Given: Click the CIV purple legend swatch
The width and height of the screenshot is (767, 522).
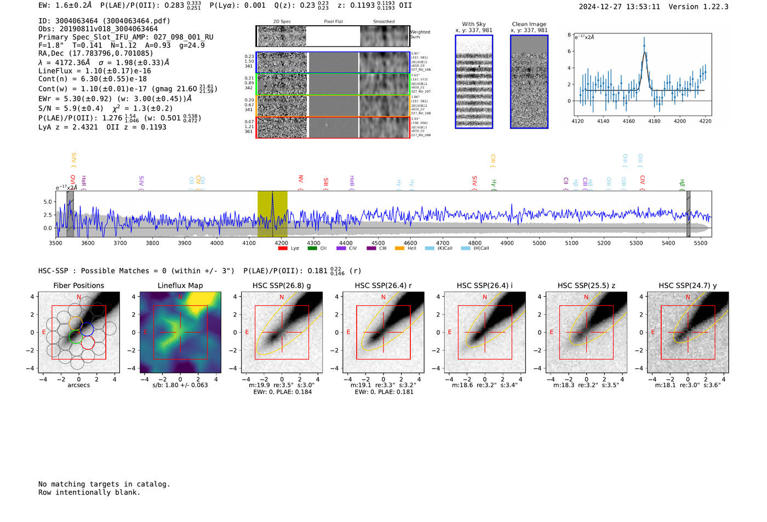Looking at the screenshot, I should click(x=341, y=248).
